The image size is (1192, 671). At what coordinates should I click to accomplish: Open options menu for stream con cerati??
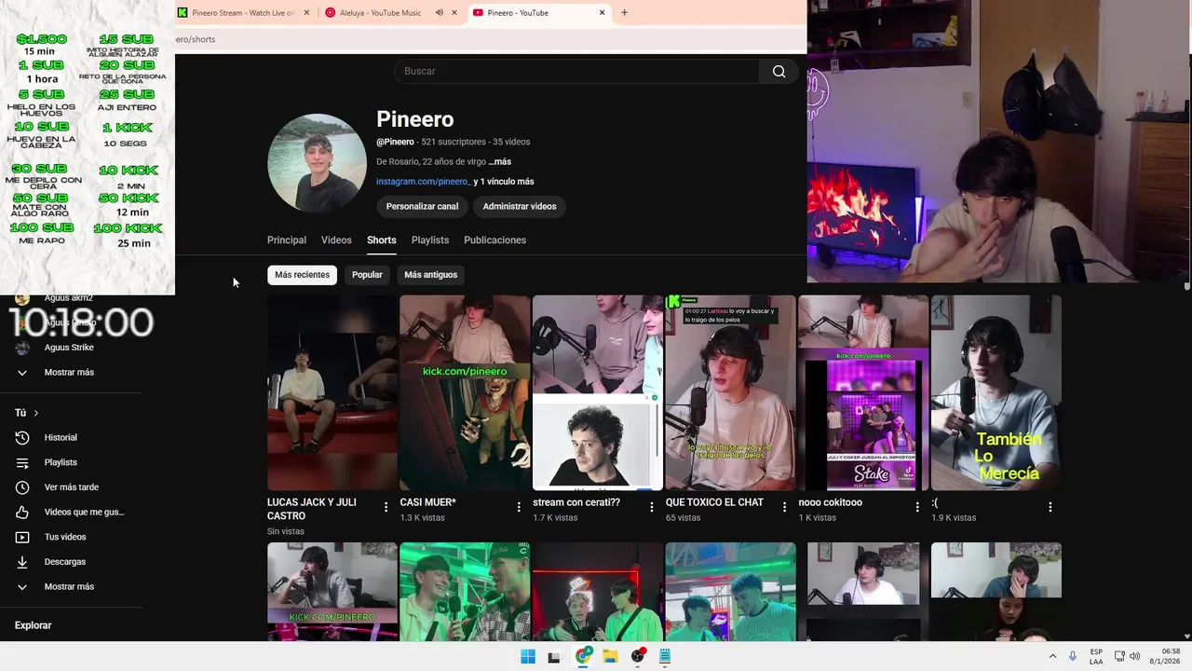click(652, 507)
